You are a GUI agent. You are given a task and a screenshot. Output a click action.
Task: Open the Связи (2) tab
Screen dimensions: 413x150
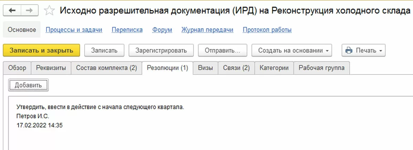click(x=236, y=68)
